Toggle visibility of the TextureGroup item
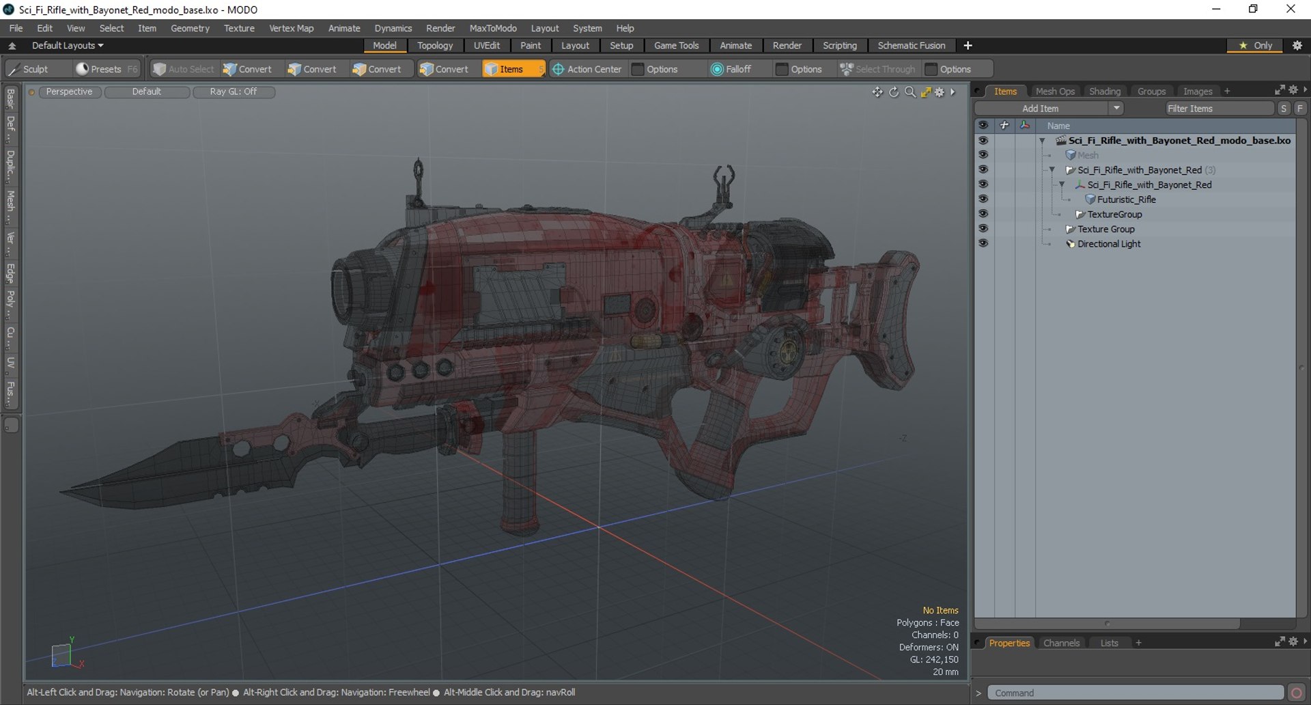Screen dimensions: 1311x705 coord(983,214)
